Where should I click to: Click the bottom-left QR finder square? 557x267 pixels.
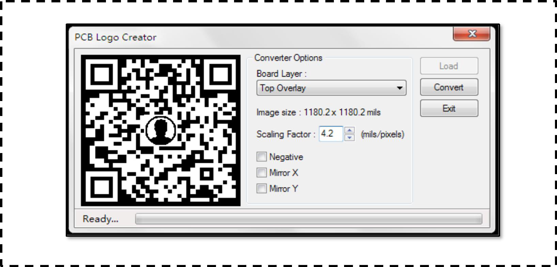[x=101, y=186]
